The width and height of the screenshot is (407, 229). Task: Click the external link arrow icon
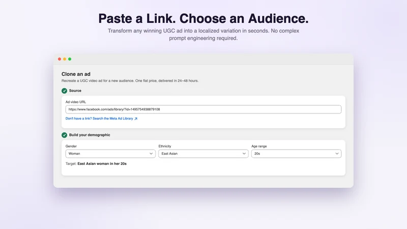tap(136, 119)
